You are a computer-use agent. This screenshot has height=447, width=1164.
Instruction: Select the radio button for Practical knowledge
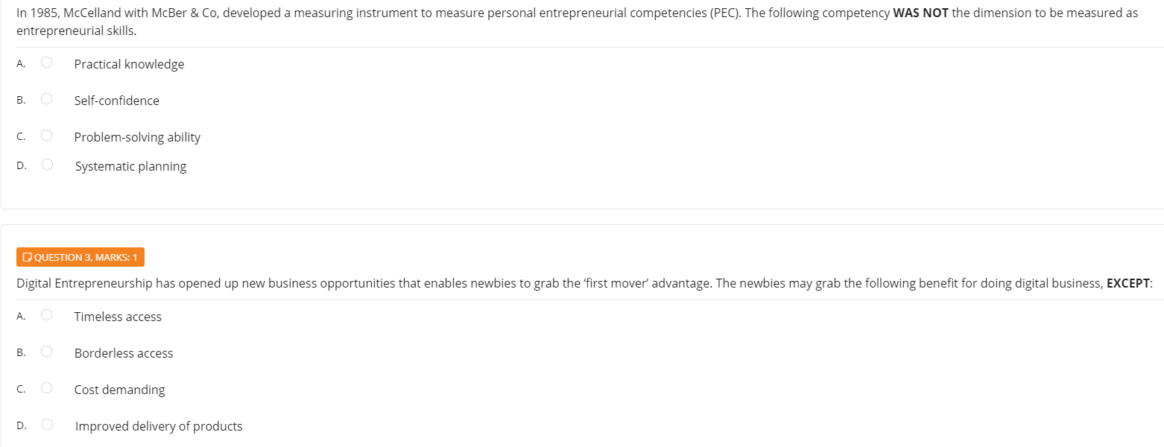pyautogui.click(x=46, y=63)
